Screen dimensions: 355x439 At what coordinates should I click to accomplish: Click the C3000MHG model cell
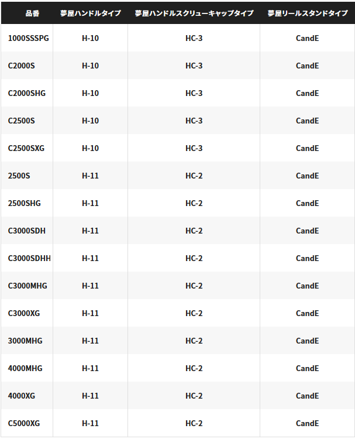(27, 286)
